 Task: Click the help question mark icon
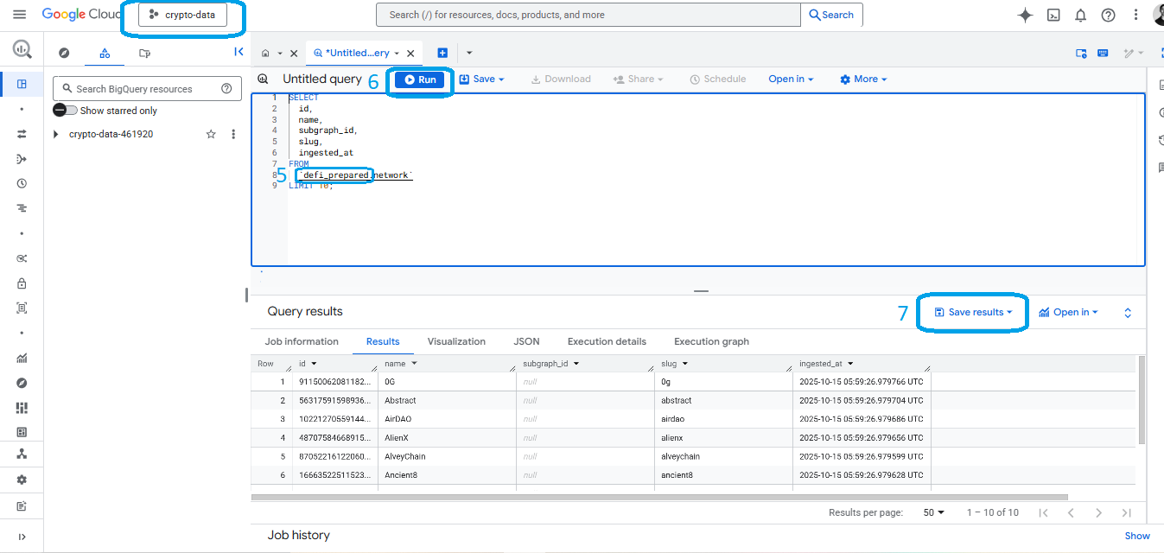click(x=1108, y=14)
